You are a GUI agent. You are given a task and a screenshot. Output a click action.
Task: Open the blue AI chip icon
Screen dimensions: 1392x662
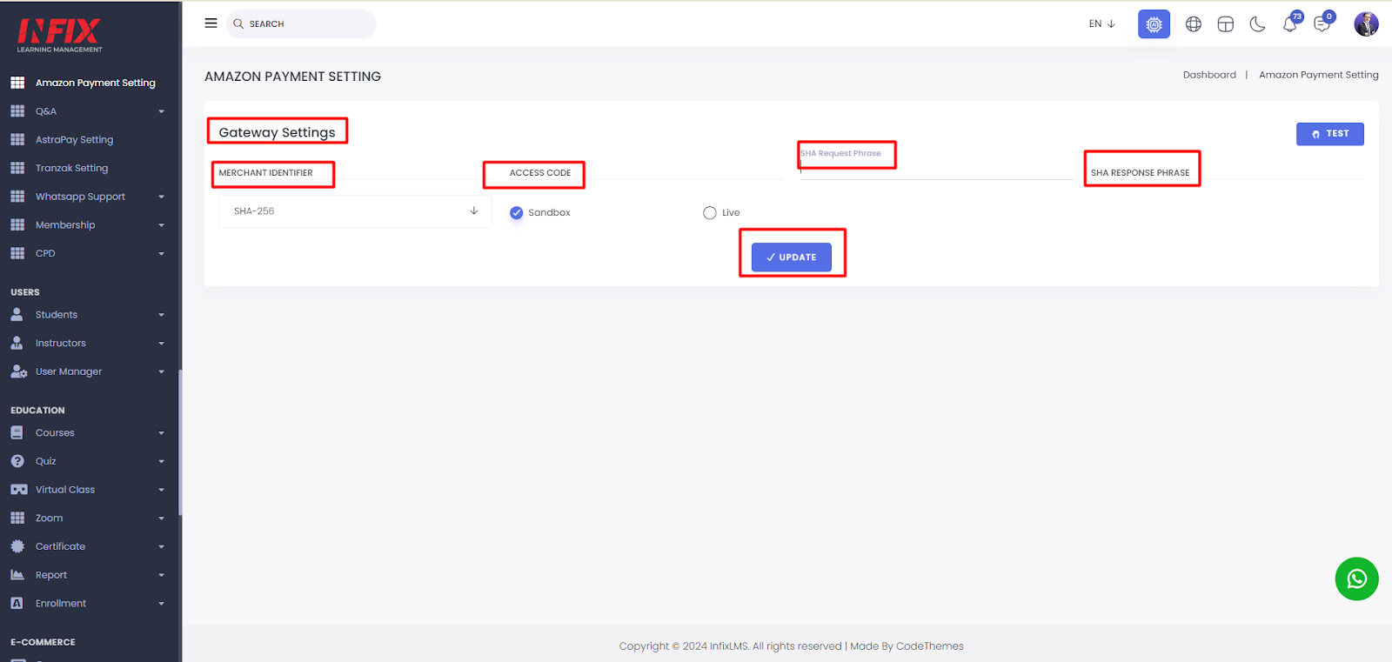(x=1154, y=24)
